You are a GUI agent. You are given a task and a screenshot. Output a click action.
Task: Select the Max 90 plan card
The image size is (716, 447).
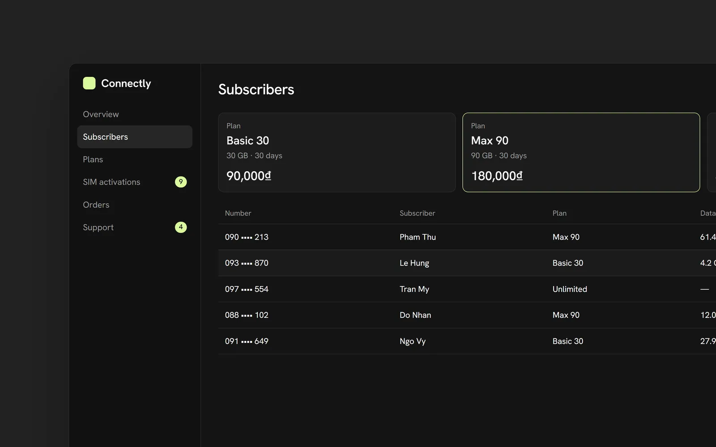[x=581, y=152]
